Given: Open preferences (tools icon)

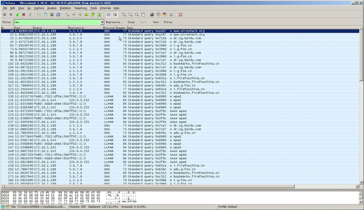Looking at the screenshot, I should [171, 15].
